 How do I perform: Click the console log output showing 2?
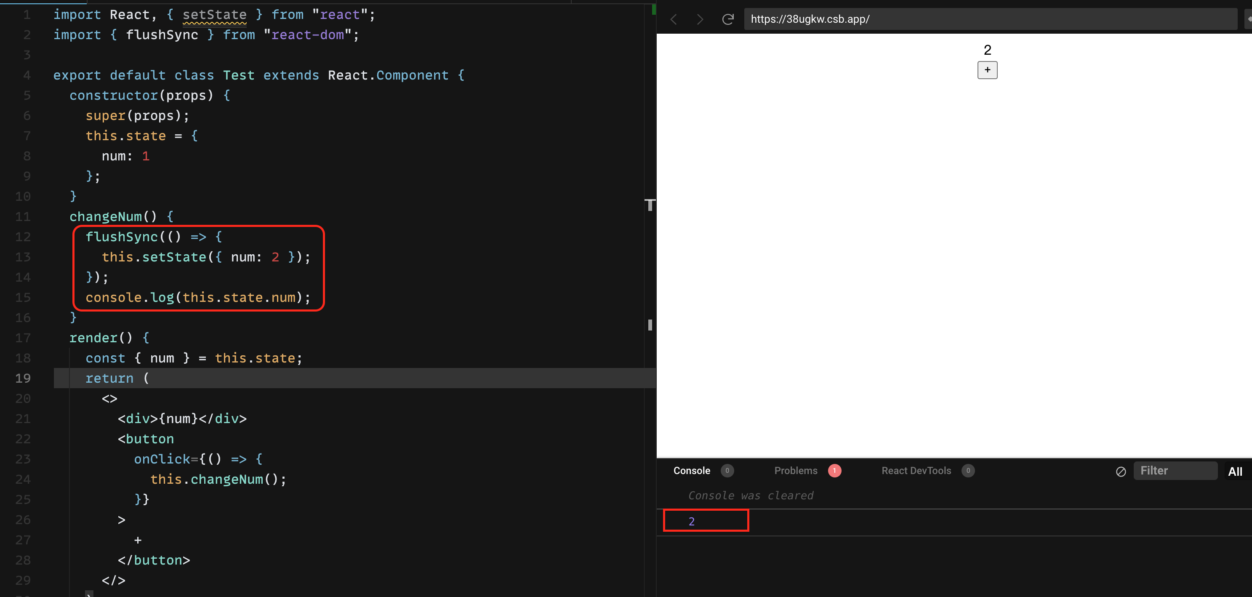click(692, 521)
